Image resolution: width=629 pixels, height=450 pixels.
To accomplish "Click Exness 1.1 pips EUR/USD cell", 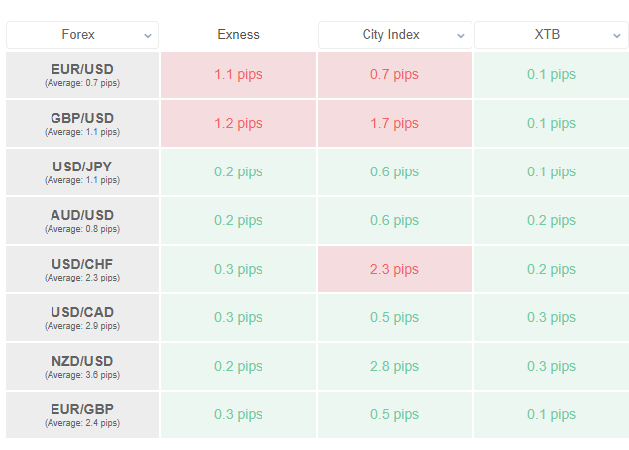I will 238,74.
